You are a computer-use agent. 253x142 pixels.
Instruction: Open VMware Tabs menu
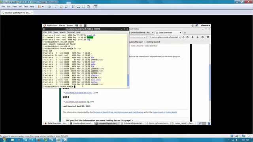(26, 7)
